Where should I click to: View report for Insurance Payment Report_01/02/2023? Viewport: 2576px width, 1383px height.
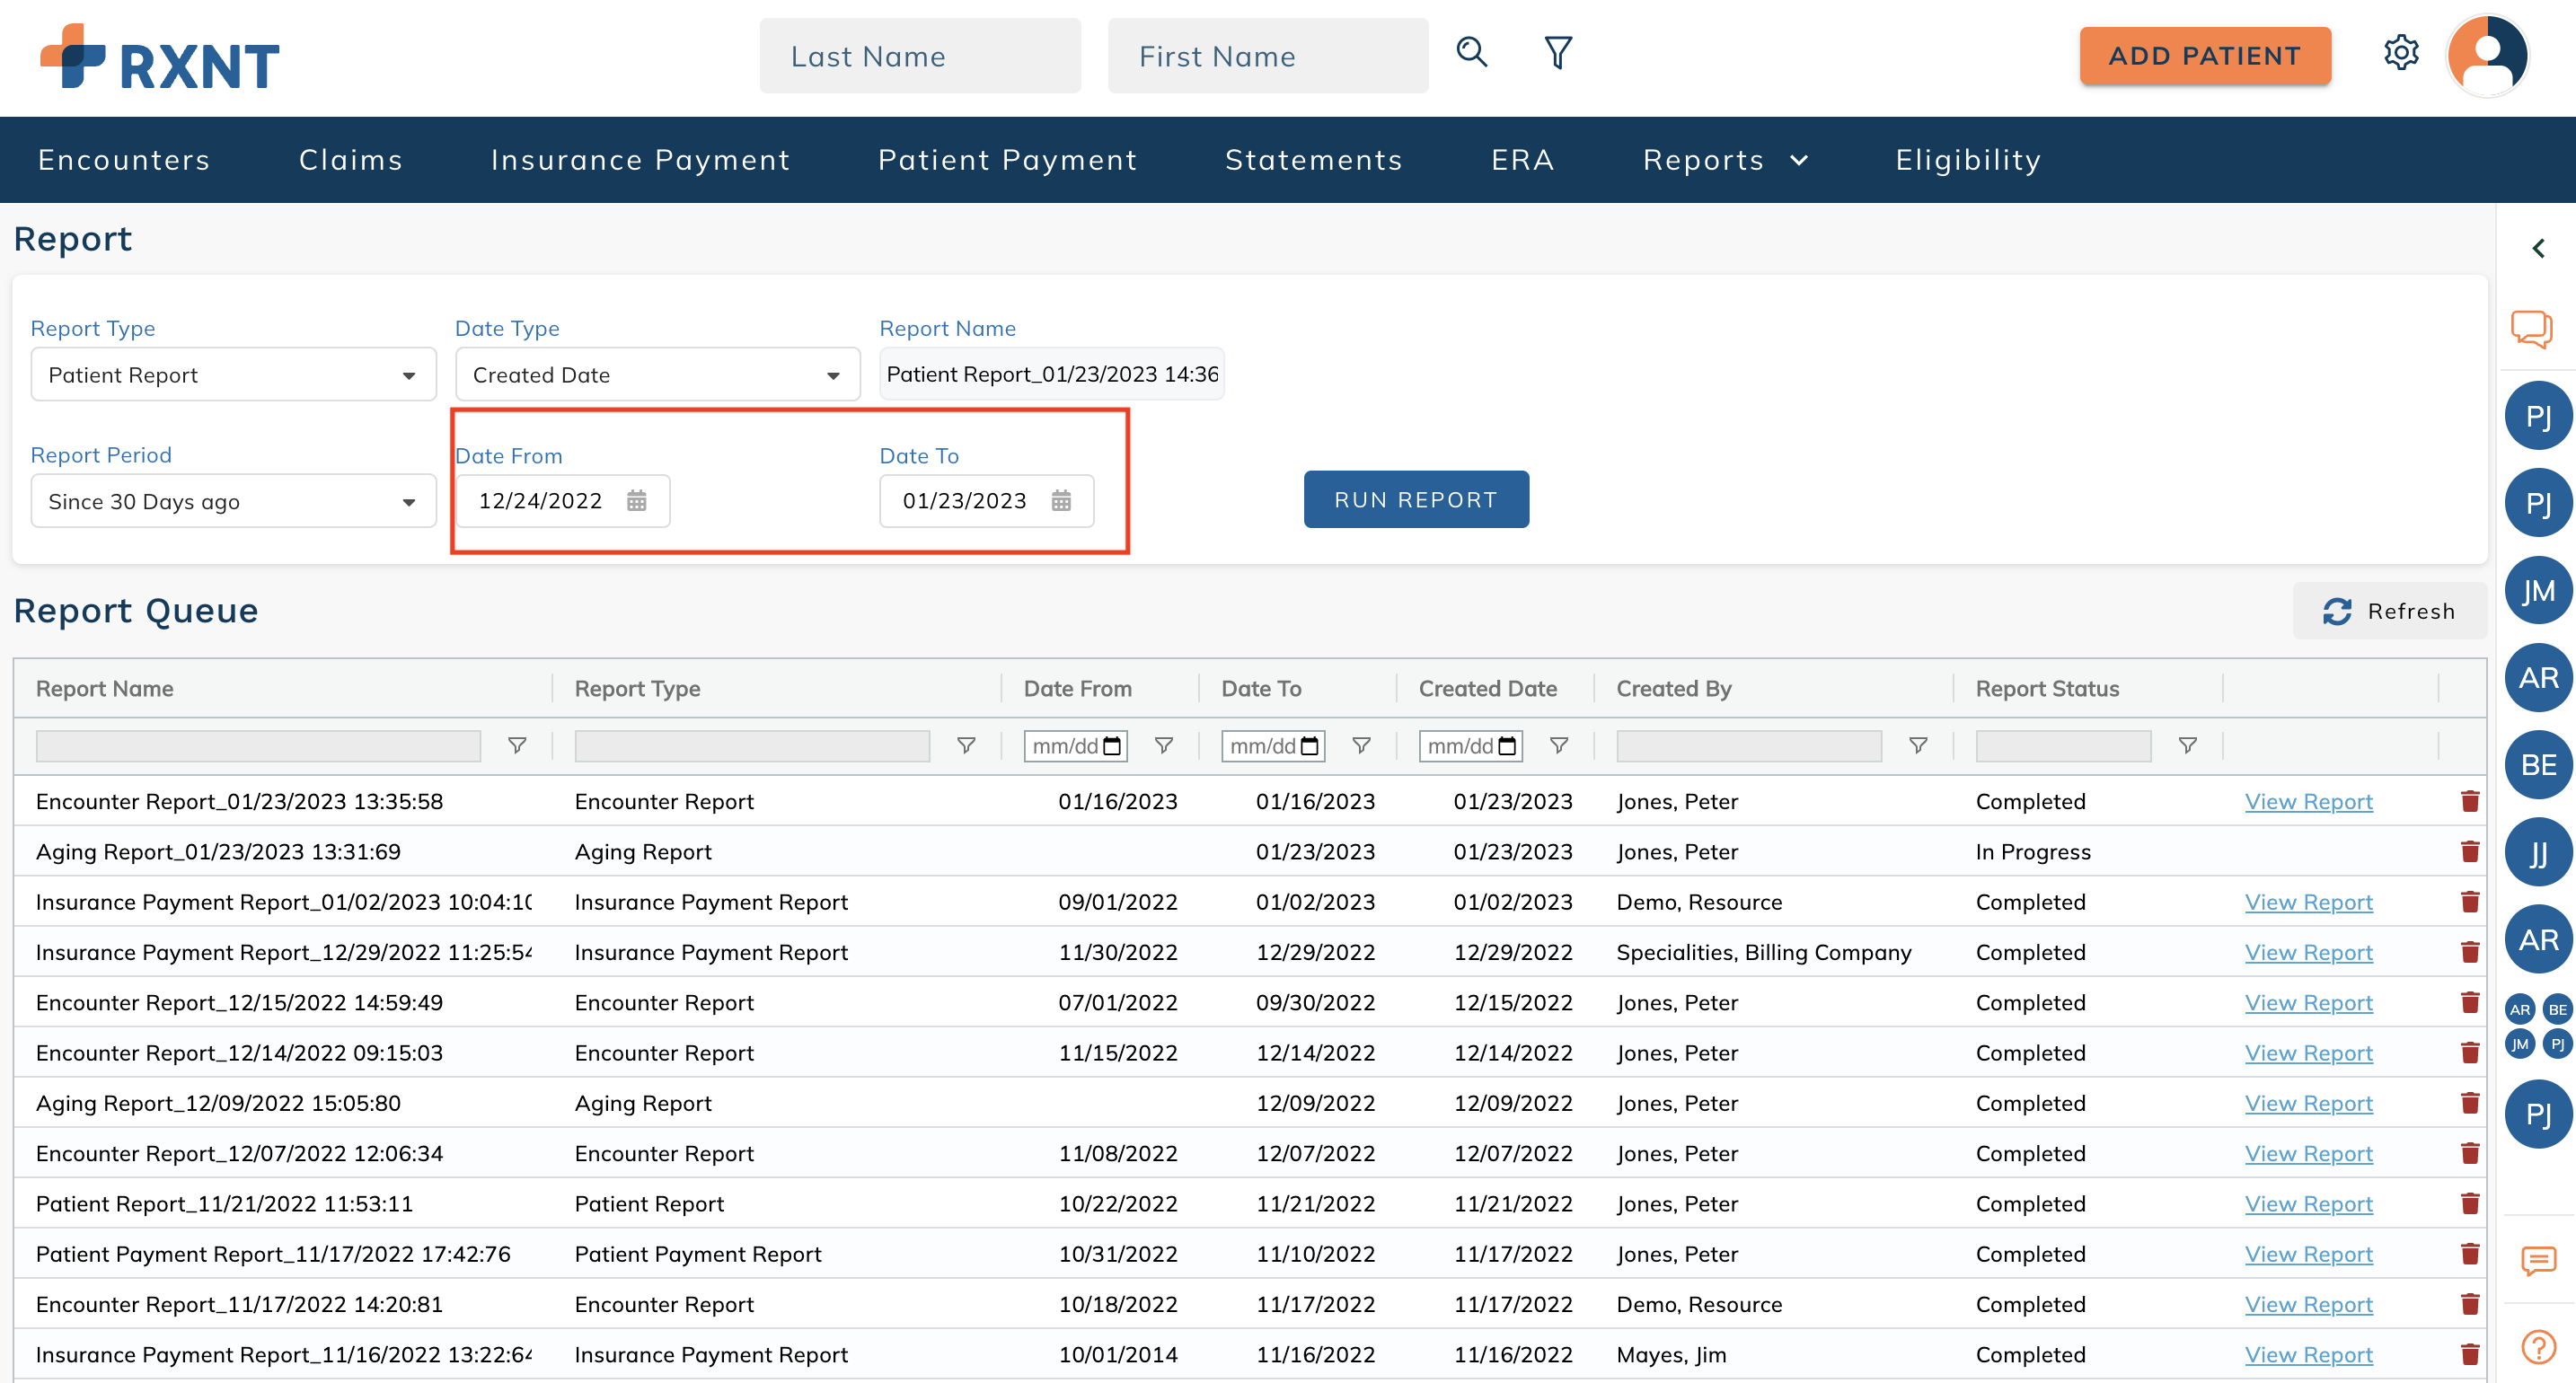[2308, 902]
